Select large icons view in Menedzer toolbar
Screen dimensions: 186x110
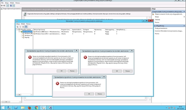18,27
